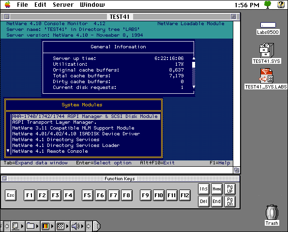Click the F2 key button
Screen dimensions: 288x232
(43, 195)
